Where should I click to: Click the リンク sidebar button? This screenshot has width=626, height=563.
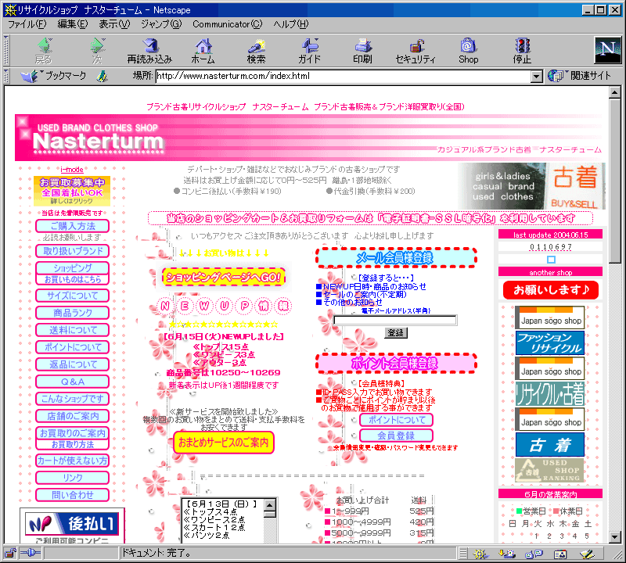[72, 478]
